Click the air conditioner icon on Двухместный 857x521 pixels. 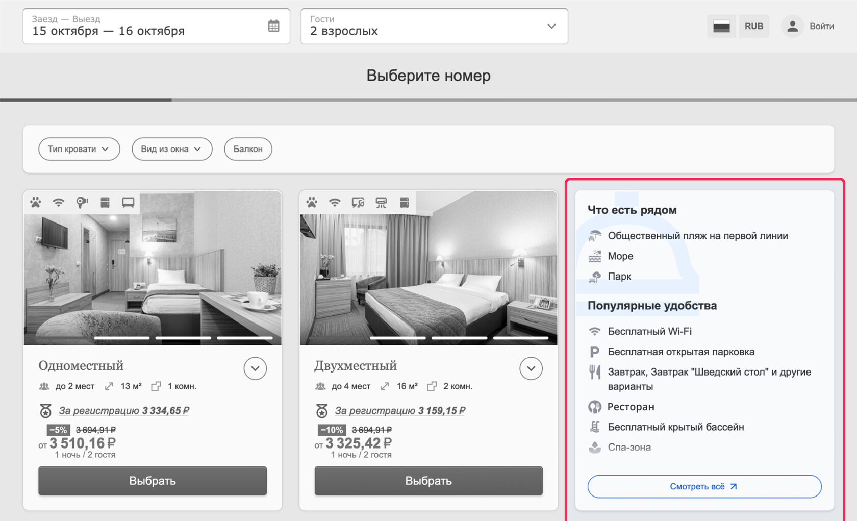381,203
